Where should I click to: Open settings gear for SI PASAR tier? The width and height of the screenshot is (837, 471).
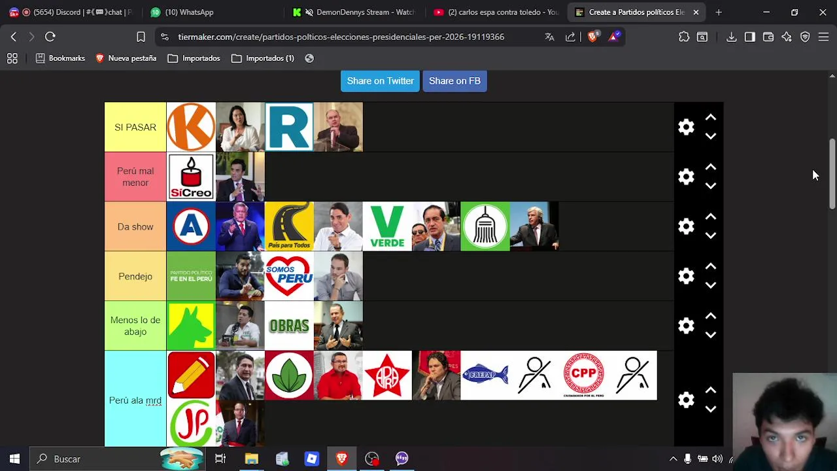tap(686, 127)
